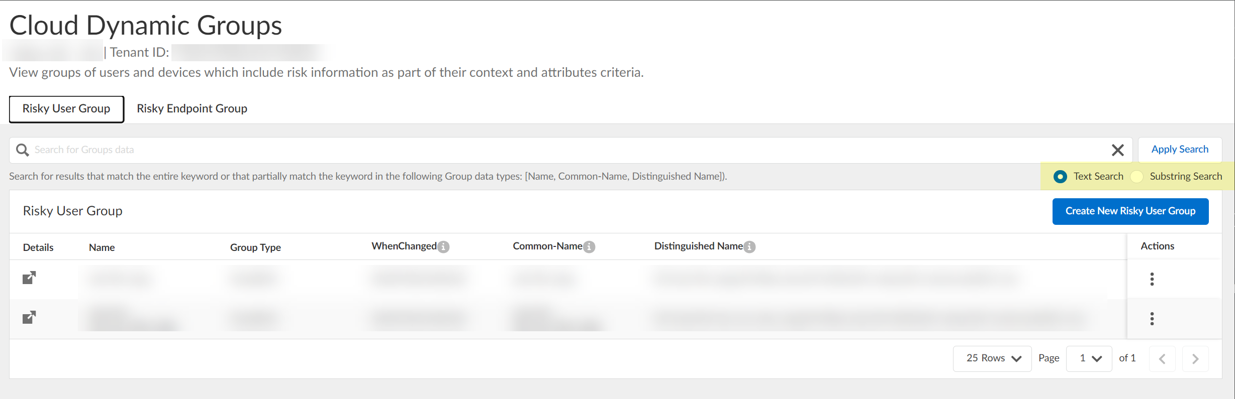Select the Risky User Group tab
Image resolution: width=1235 pixels, height=399 pixels.
point(66,109)
